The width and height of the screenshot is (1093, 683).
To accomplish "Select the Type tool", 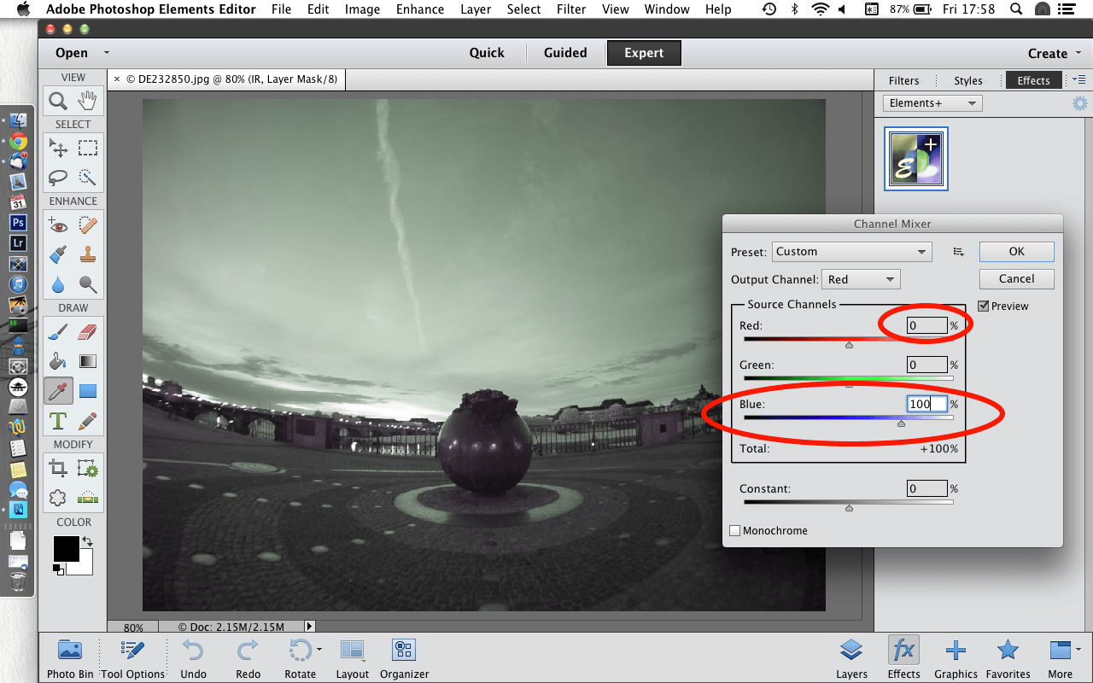I will (x=58, y=420).
